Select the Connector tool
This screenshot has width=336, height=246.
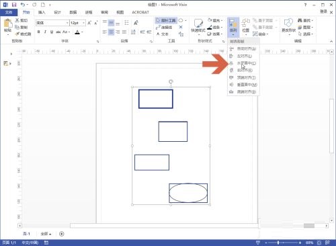tap(164, 27)
